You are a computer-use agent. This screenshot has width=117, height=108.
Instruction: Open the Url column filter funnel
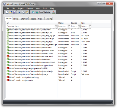click(56, 26)
